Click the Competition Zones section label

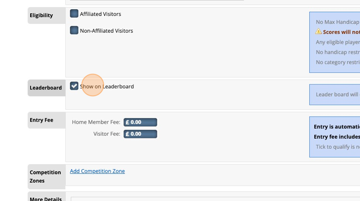coord(45,176)
